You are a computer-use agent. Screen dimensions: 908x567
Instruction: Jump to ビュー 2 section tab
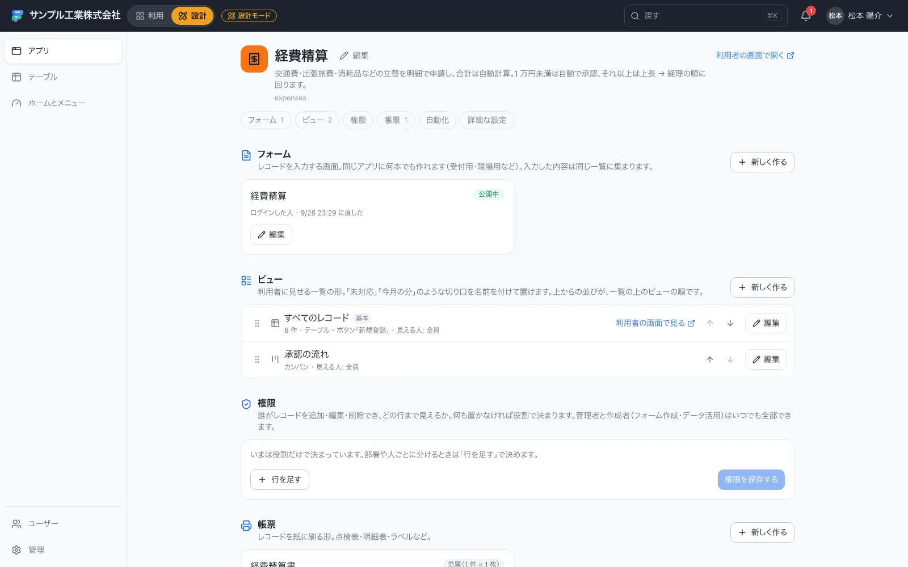click(317, 120)
